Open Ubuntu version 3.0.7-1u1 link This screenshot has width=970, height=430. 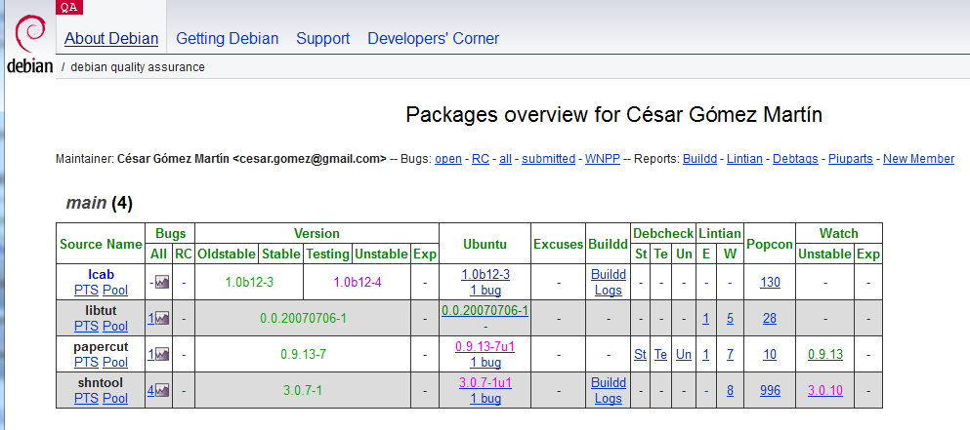click(485, 382)
